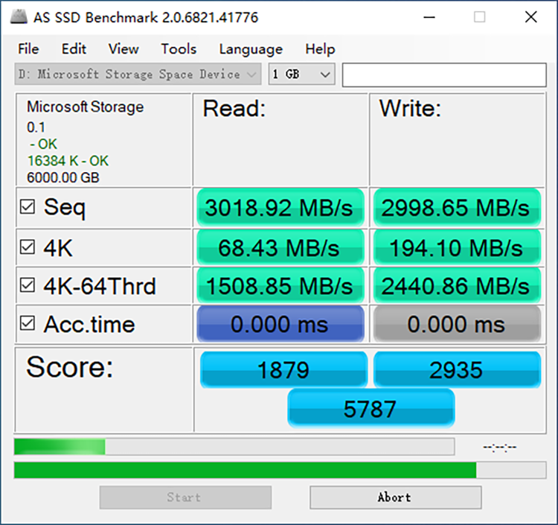Open the View menu

pyautogui.click(x=124, y=49)
